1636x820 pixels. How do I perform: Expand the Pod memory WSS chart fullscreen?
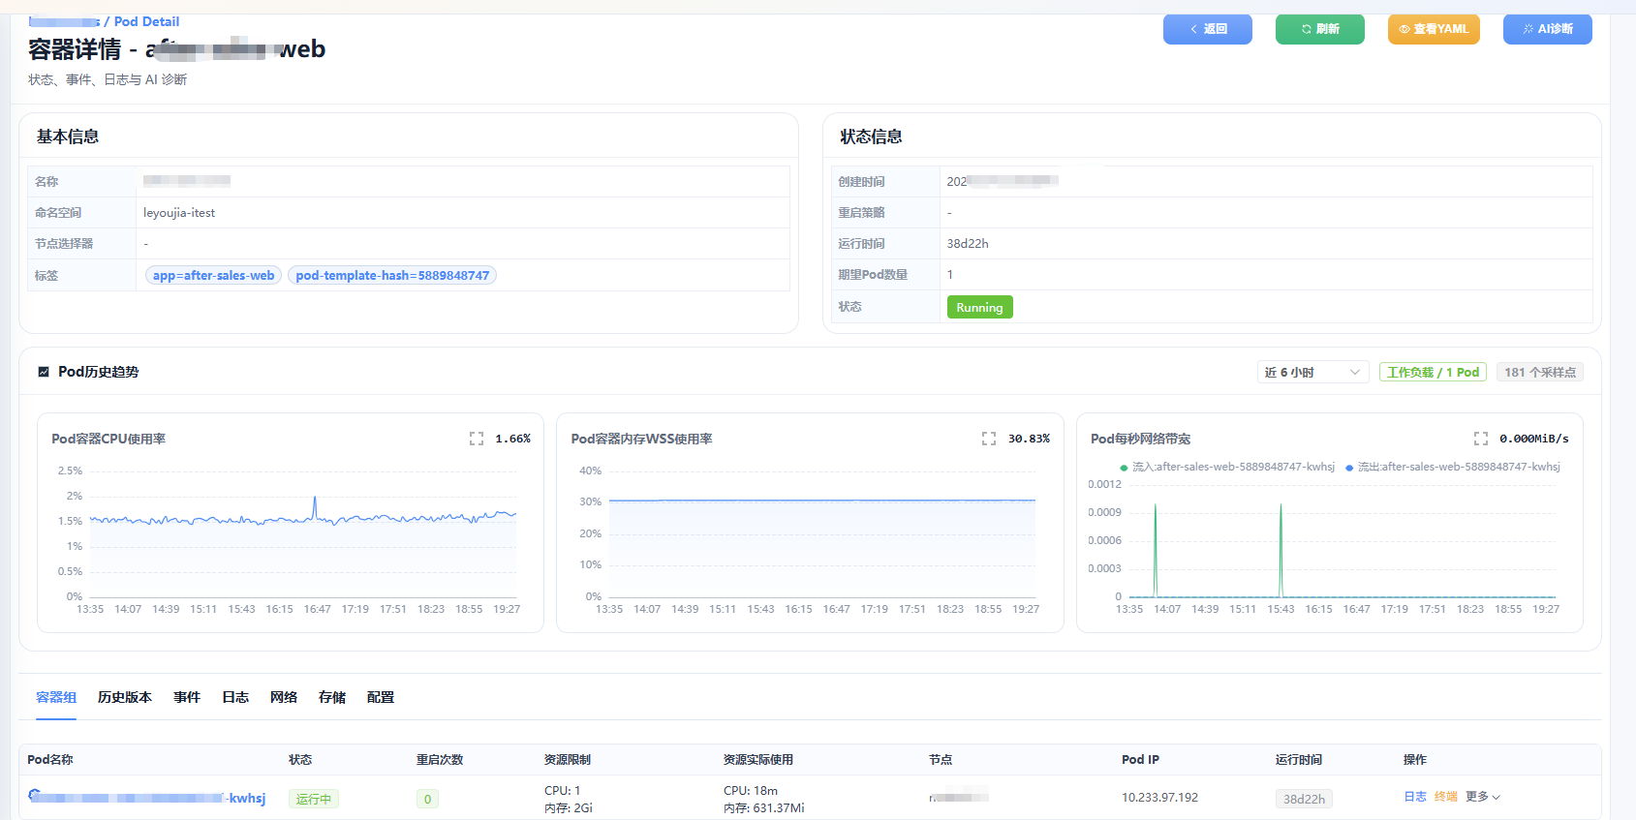tap(989, 439)
